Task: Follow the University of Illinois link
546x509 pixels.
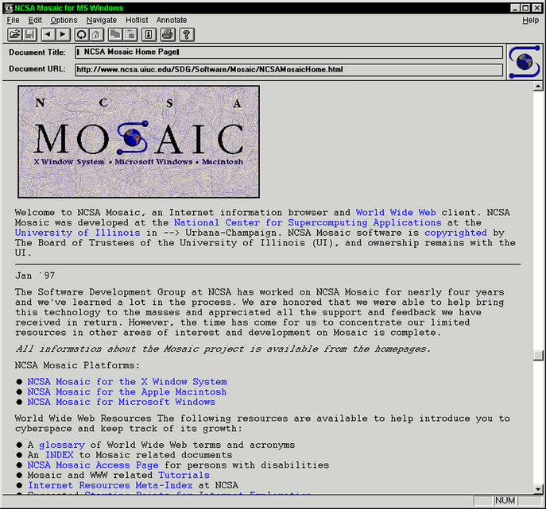Action: point(77,233)
